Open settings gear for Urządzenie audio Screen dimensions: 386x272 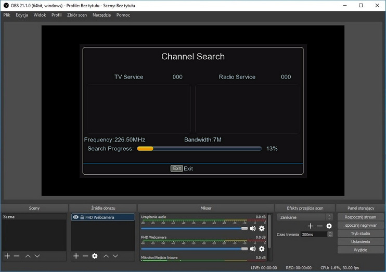click(262, 228)
